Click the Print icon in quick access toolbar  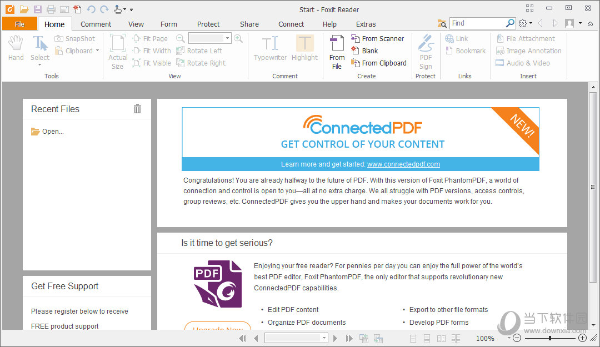51,9
